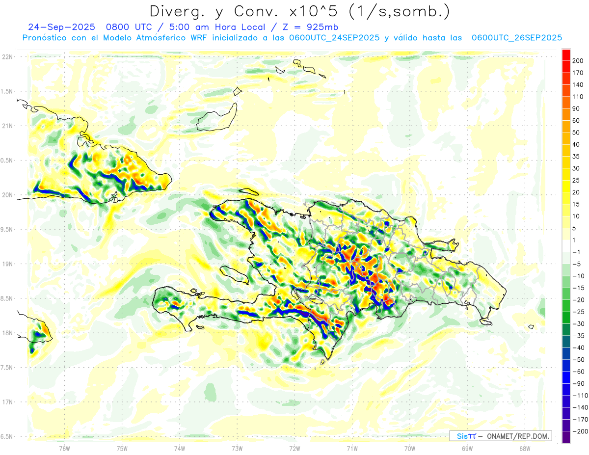Image resolution: width=589 pixels, height=455 pixels.
Task: Click the bright red swatch above 200
Action: click(x=566, y=54)
